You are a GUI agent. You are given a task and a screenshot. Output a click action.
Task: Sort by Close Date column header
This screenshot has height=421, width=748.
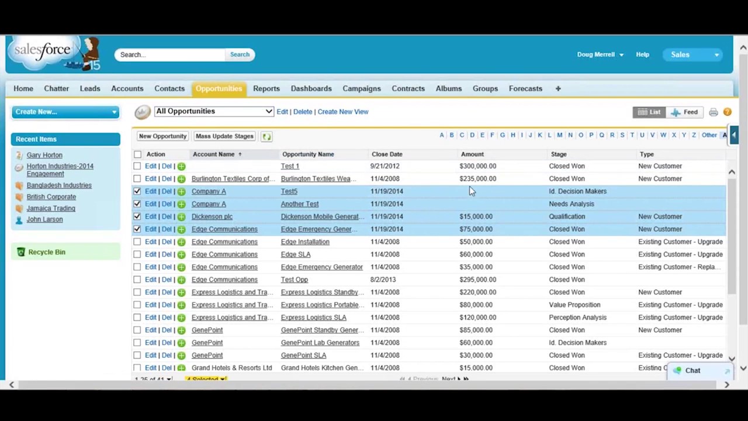pyautogui.click(x=387, y=154)
